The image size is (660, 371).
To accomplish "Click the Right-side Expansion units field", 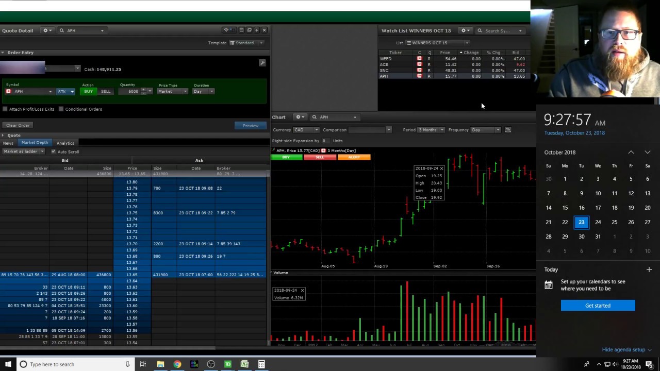I will click(x=326, y=141).
